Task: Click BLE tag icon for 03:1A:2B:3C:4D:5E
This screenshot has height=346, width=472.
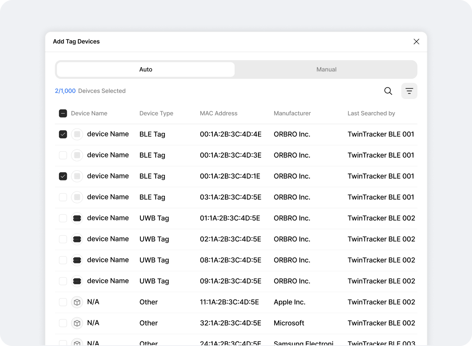Action: point(77,197)
